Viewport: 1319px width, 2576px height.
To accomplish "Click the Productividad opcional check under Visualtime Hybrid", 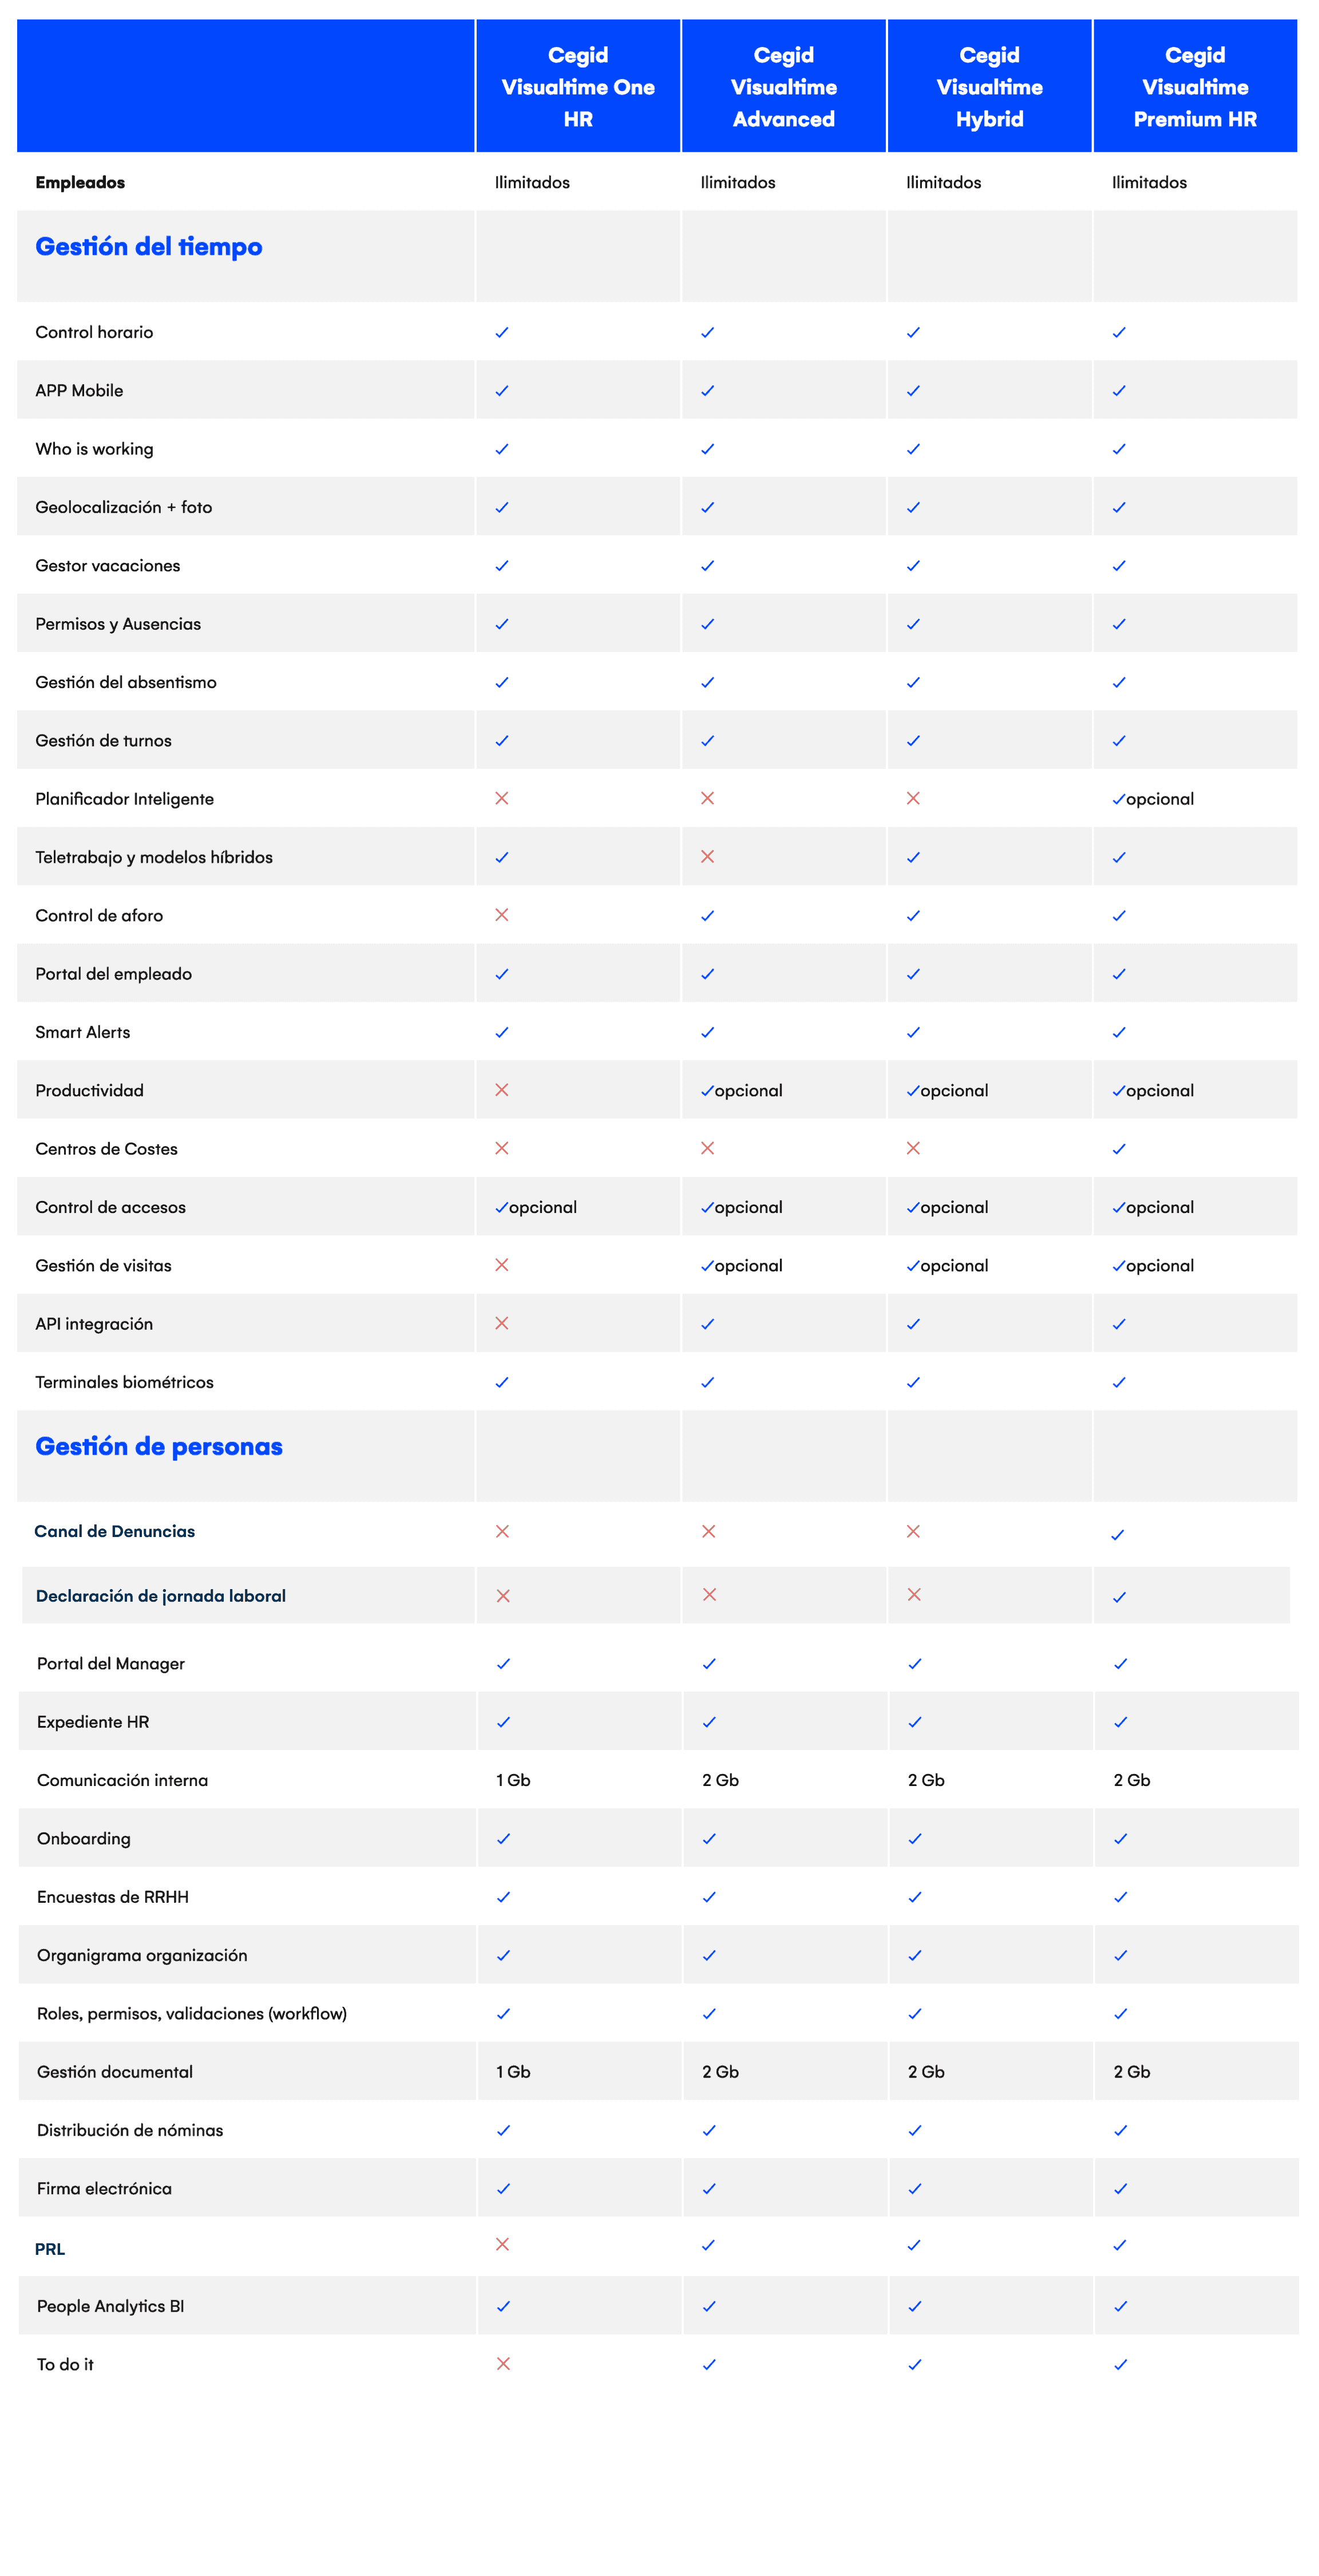I will [913, 1091].
